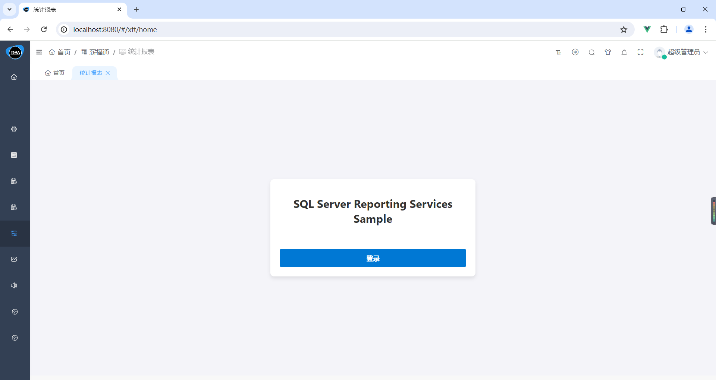Image resolution: width=716 pixels, height=380 pixels.
Task: Open the sidebar speaker announcement icon
Action: (x=14, y=285)
